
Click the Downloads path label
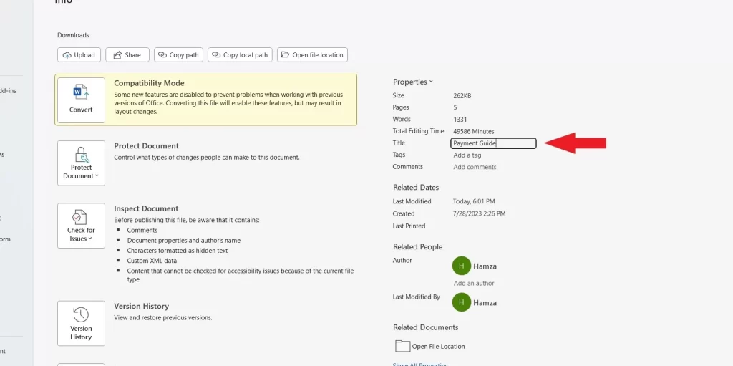[73, 35]
